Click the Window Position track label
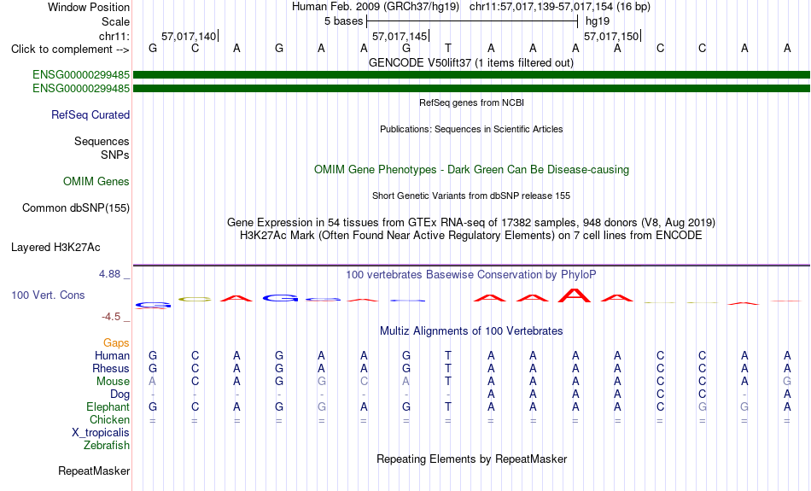This screenshot has width=811, height=491. click(x=89, y=7)
